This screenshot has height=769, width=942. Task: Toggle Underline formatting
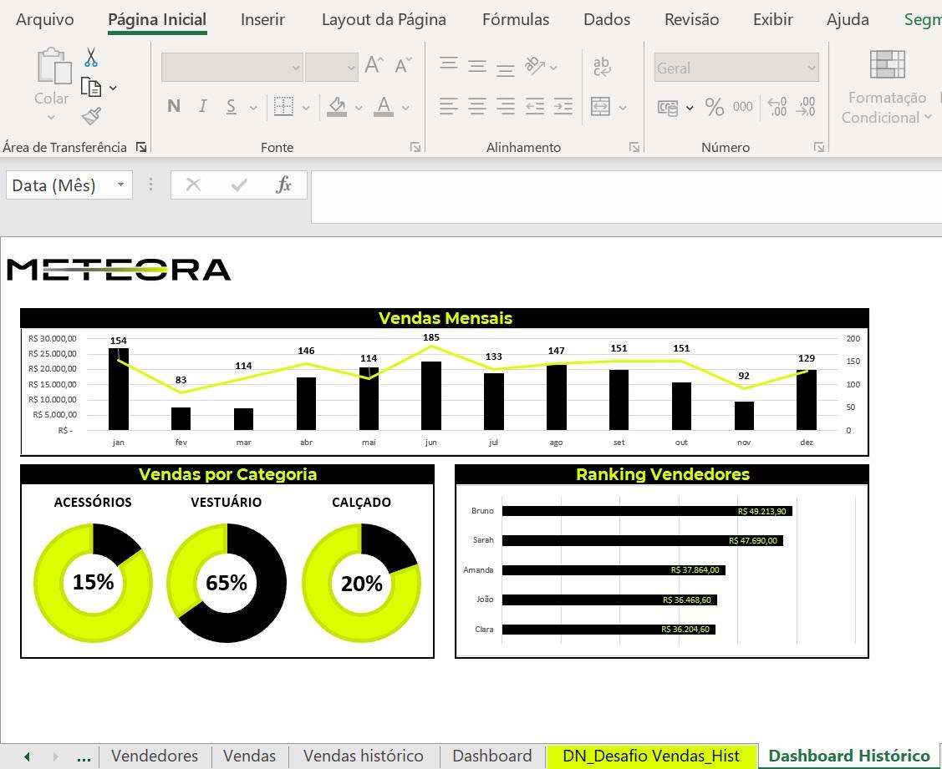[x=231, y=106]
